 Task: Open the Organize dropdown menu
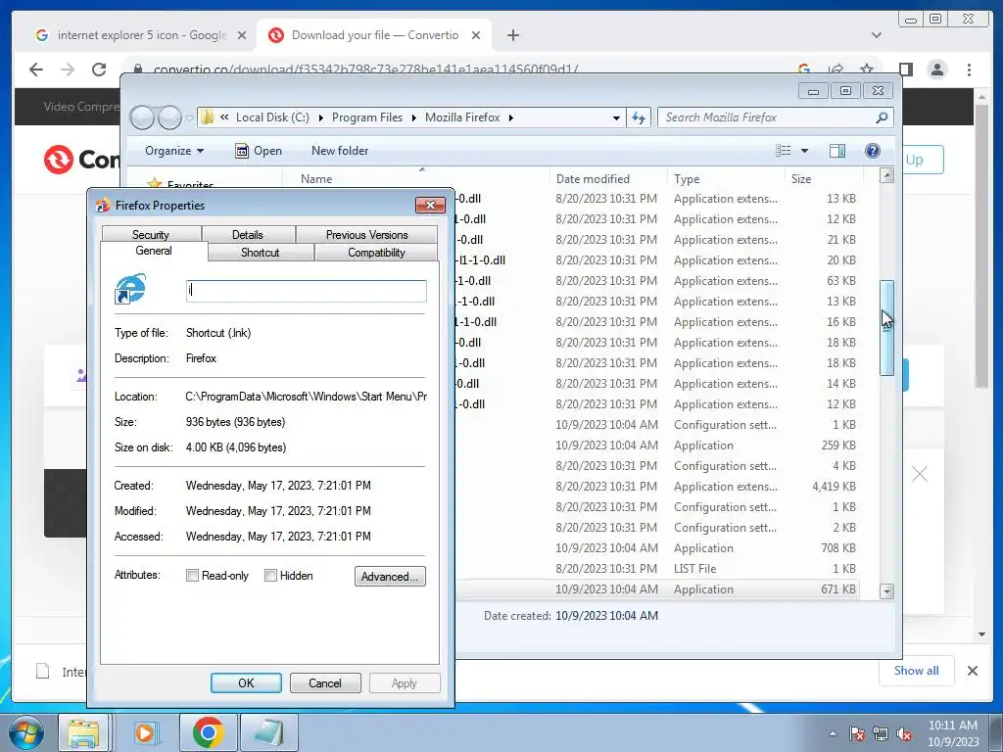174,151
